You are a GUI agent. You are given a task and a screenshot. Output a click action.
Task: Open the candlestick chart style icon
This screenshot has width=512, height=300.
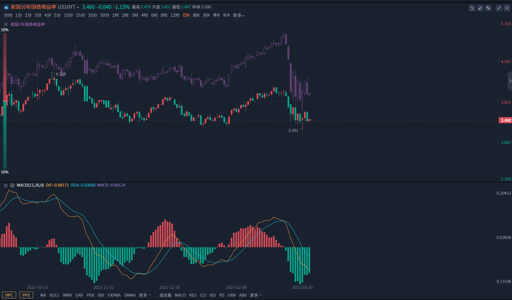(488, 8)
